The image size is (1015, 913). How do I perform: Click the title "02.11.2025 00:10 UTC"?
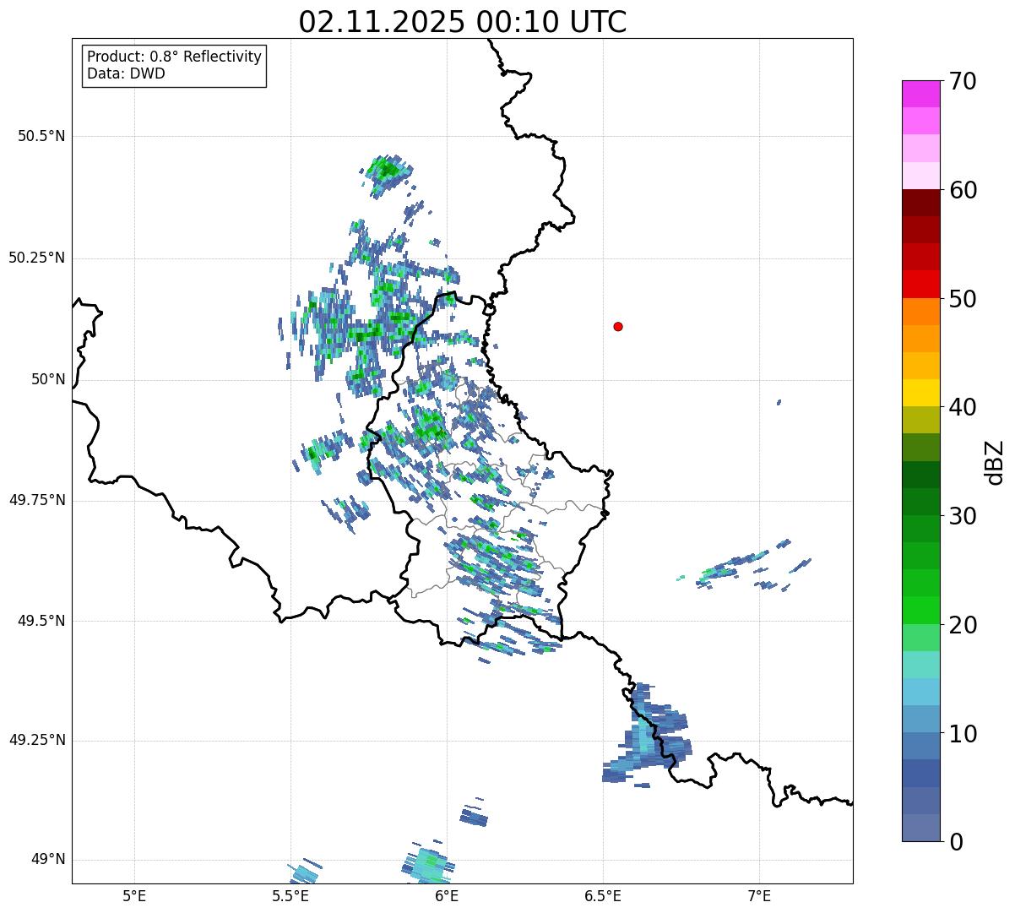click(463, 22)
